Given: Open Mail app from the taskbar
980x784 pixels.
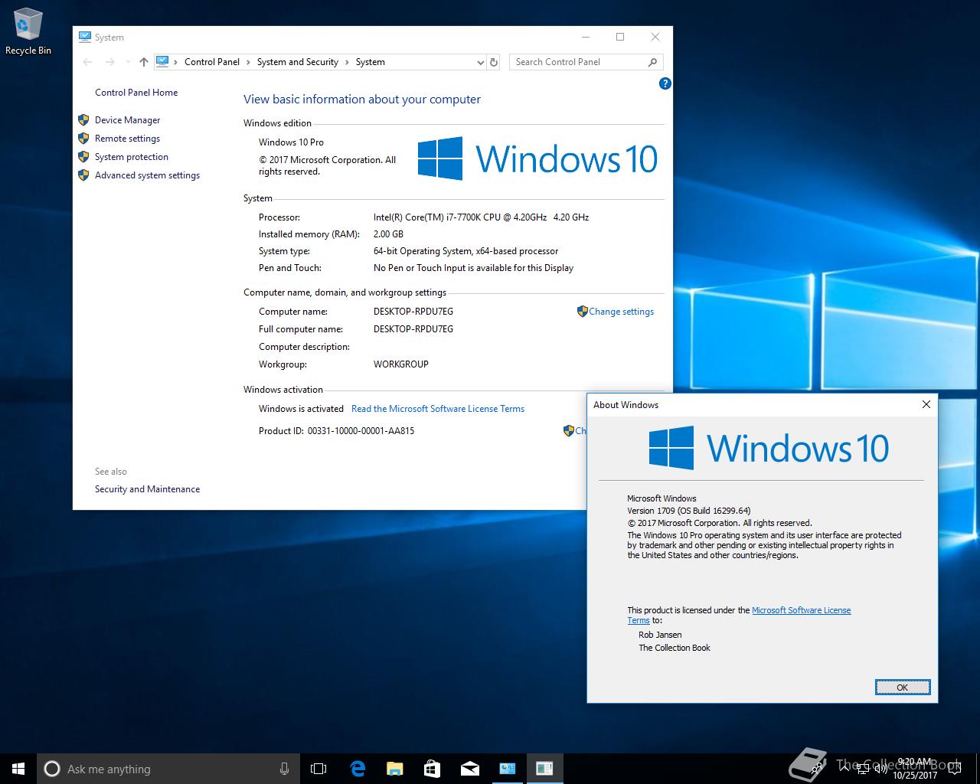Looking at the screenshot, I should [469, 769].
